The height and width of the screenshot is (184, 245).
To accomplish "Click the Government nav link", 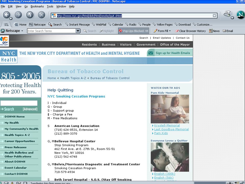I will 146,44.
